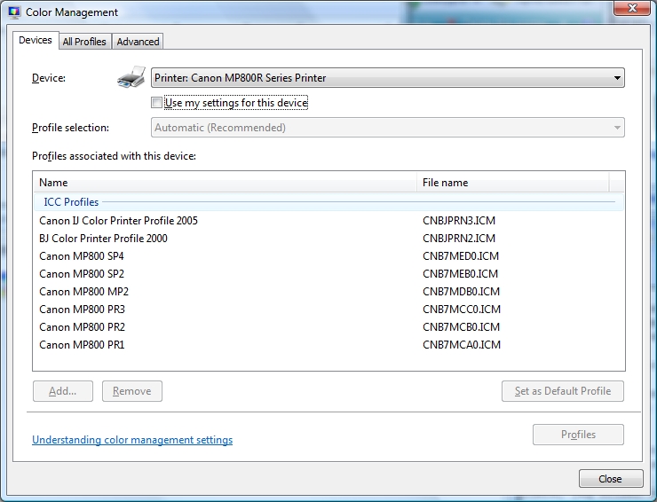Select Canon IJ Color Printer Profile 2005
The image size is (657, 502).
[x=119, y=221]
